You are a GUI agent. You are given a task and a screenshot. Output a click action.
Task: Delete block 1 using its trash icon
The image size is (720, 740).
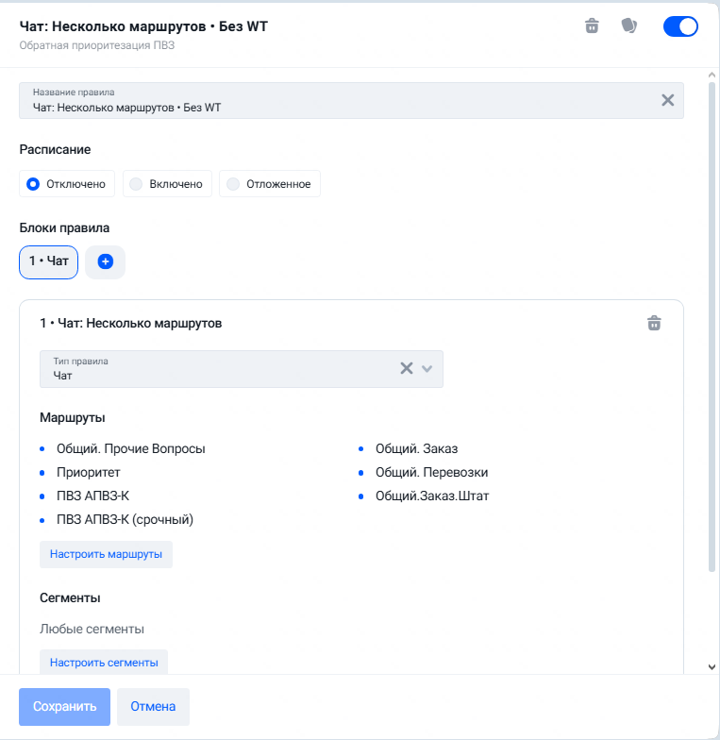click(x=654, y=323)
